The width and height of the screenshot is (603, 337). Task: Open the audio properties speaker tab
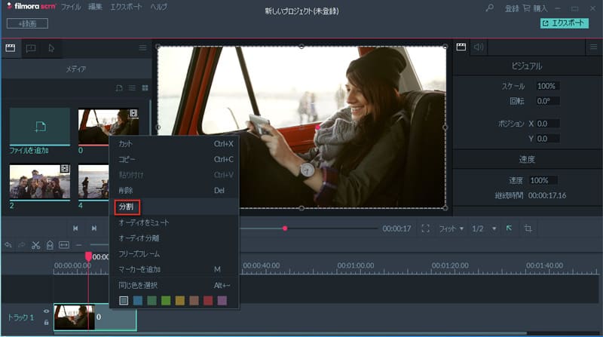click(x=479, y=47)
